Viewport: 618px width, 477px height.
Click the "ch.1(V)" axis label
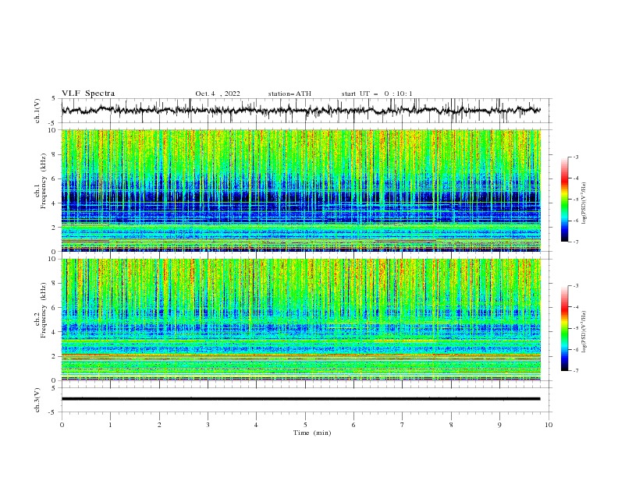37,111
